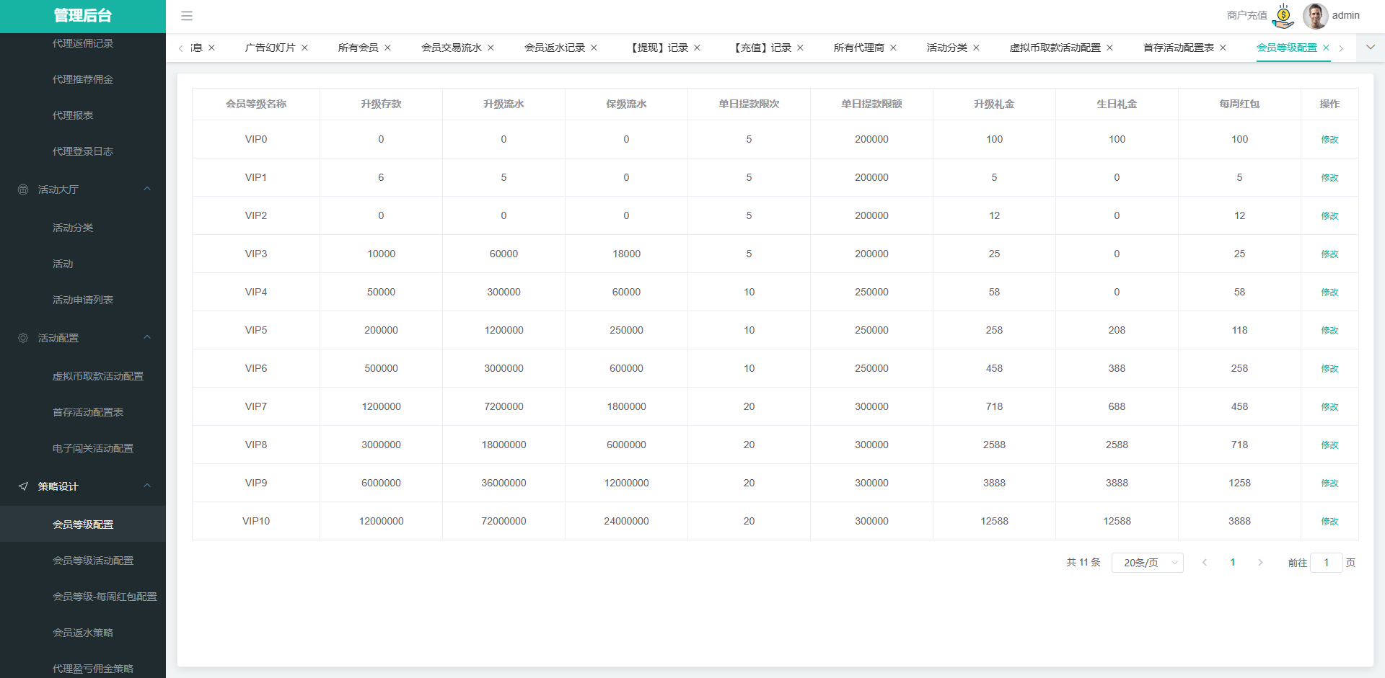
Task: Switch to the 会员交易流水 tab
Action: pyautogui.click(x=451, y=48)
